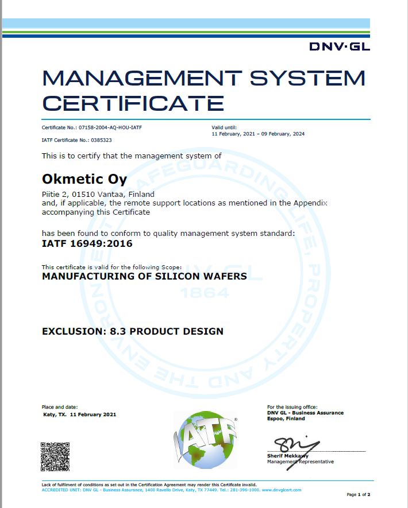The height and width of the screenshot is (508, 408).
Task: Click the DNV·GL logo at top right
Action: tap(340, 46)
